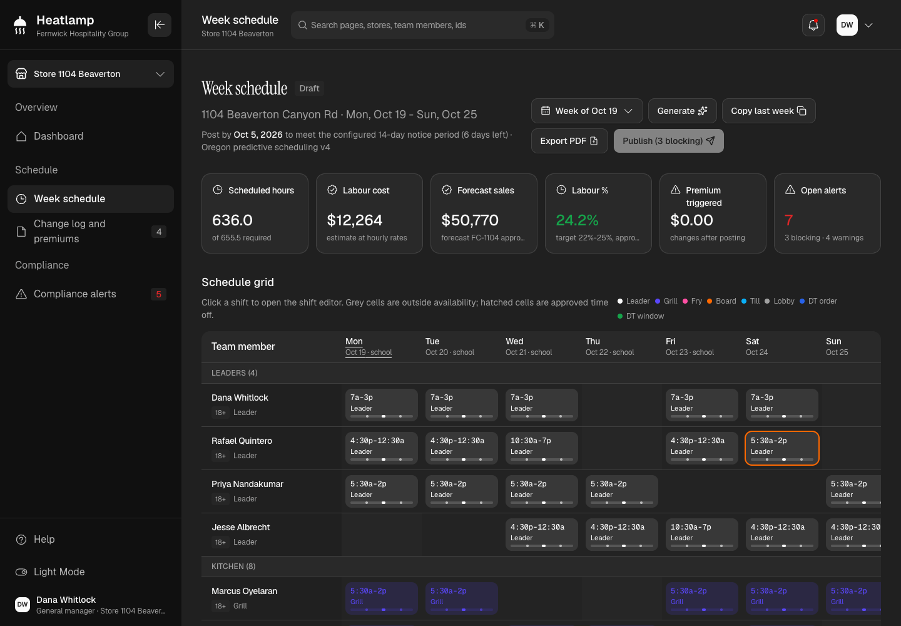This screenshot has height=626, width=901.
Task: Click the clock icon on Scheduled hours card
Action: coord(218,190)
